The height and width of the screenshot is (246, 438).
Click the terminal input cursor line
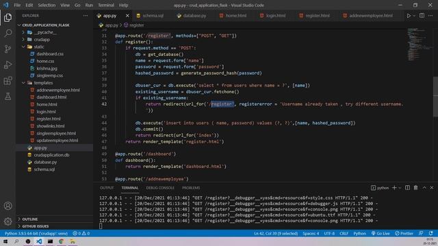pos(101,226)
